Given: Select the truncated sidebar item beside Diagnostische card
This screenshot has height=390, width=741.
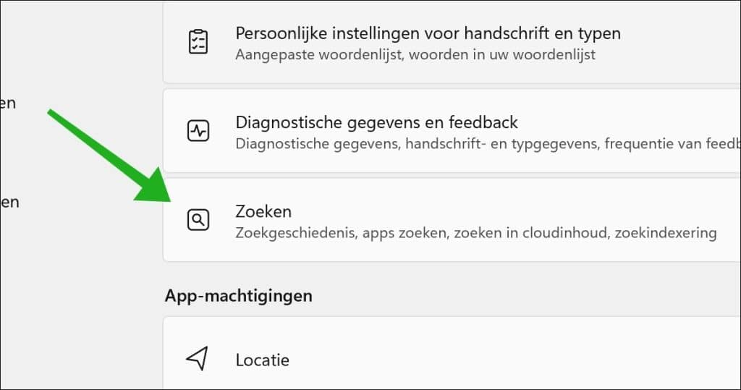Looking at the screenshot, I should 8,103.
